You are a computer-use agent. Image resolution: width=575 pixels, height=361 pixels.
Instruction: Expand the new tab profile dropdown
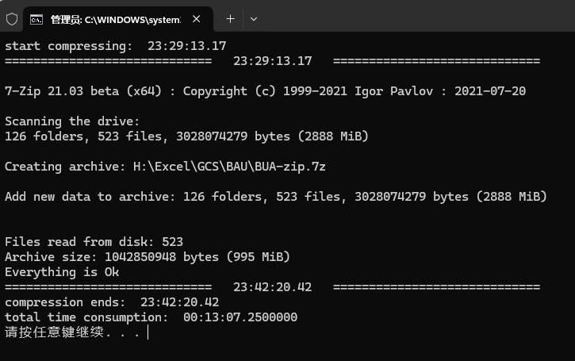[253, 19]
